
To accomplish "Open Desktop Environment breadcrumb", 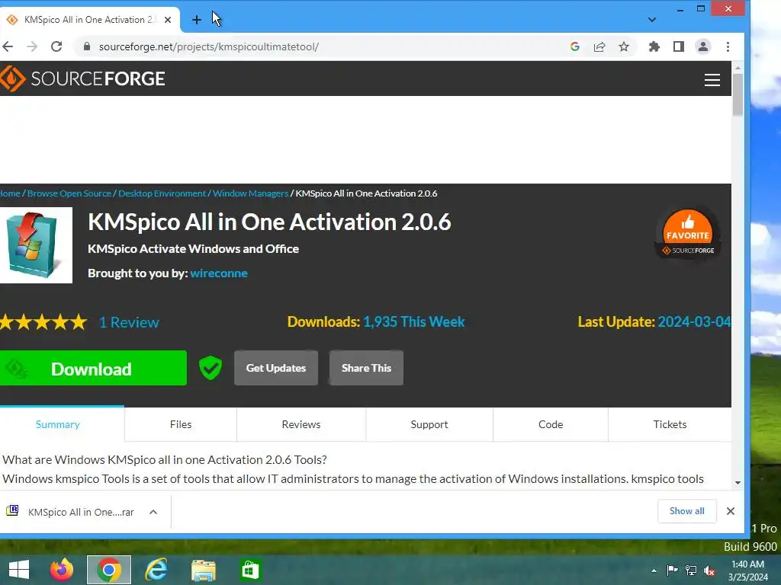I will point(162,193).
